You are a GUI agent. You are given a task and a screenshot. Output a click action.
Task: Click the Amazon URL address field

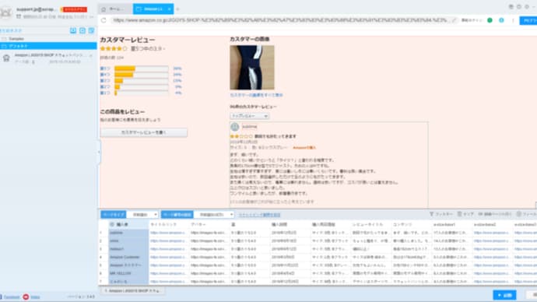tap(280, 20)
